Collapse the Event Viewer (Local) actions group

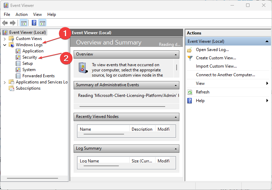pyautogui.click(x=267, y=41)
